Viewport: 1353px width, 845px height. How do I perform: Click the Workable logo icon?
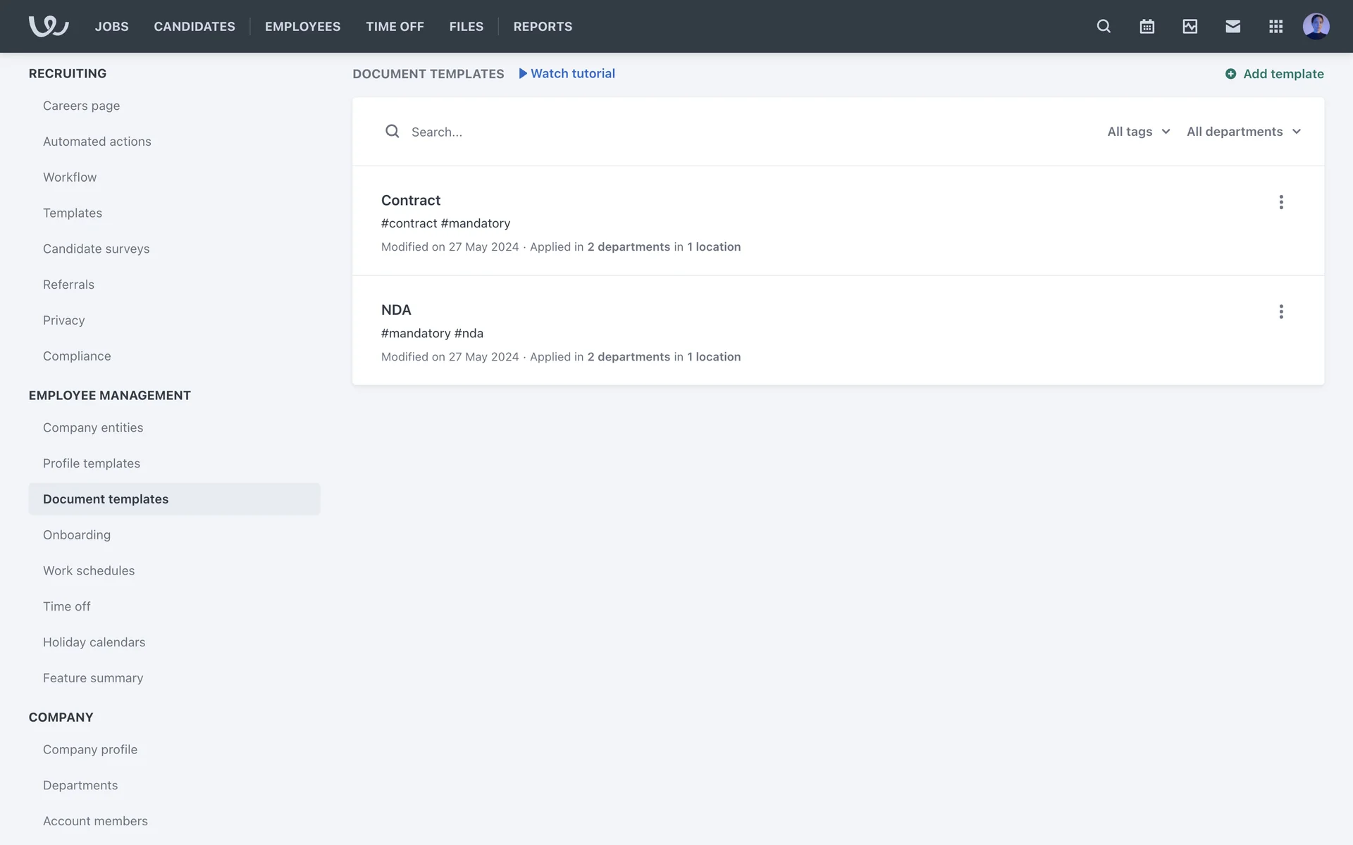point(48,26)
